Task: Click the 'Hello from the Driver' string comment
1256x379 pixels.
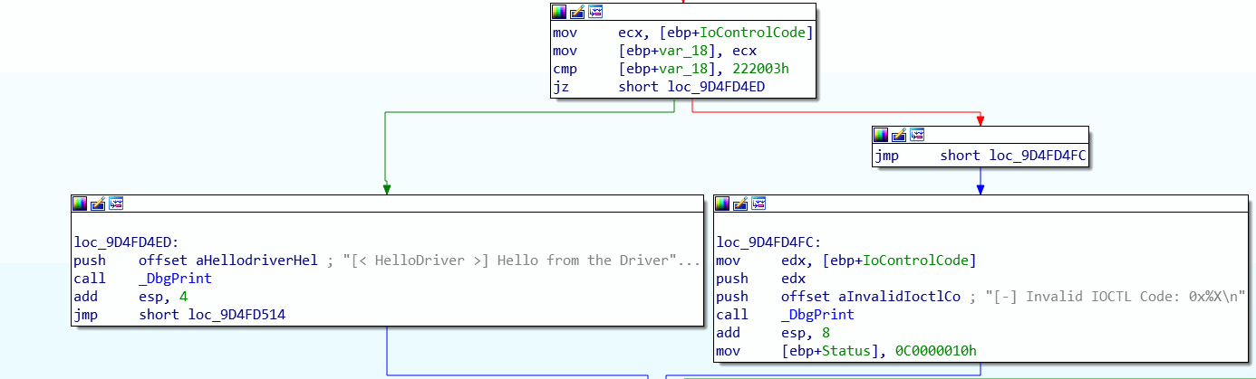Action: coord(514,261)
